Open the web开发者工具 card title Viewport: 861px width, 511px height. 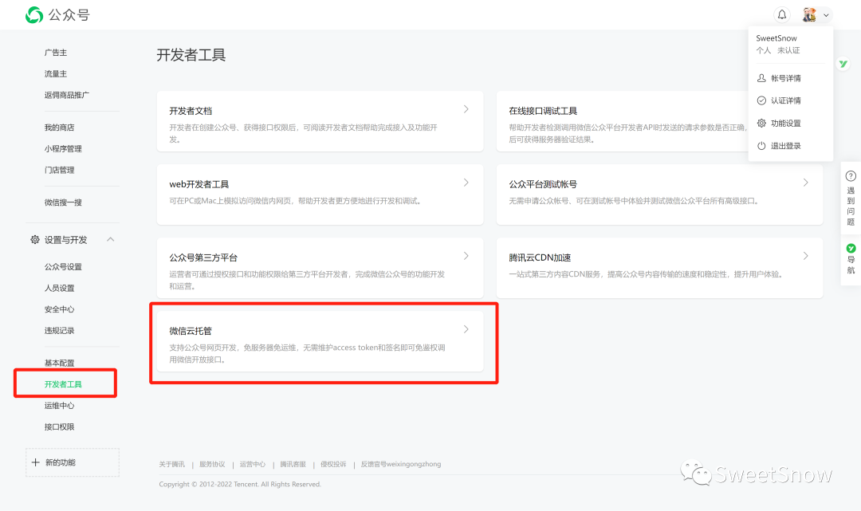pyautogui.click(x=199, y=184)
